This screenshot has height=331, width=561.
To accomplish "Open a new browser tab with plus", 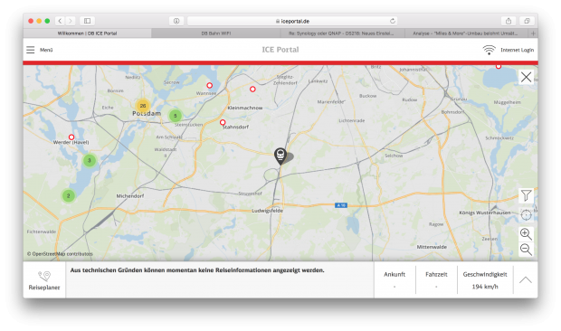I will [533, 33].
